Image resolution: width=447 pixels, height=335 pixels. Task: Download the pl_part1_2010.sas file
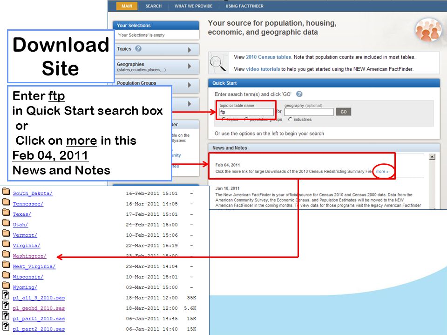(x=39, y=318)
